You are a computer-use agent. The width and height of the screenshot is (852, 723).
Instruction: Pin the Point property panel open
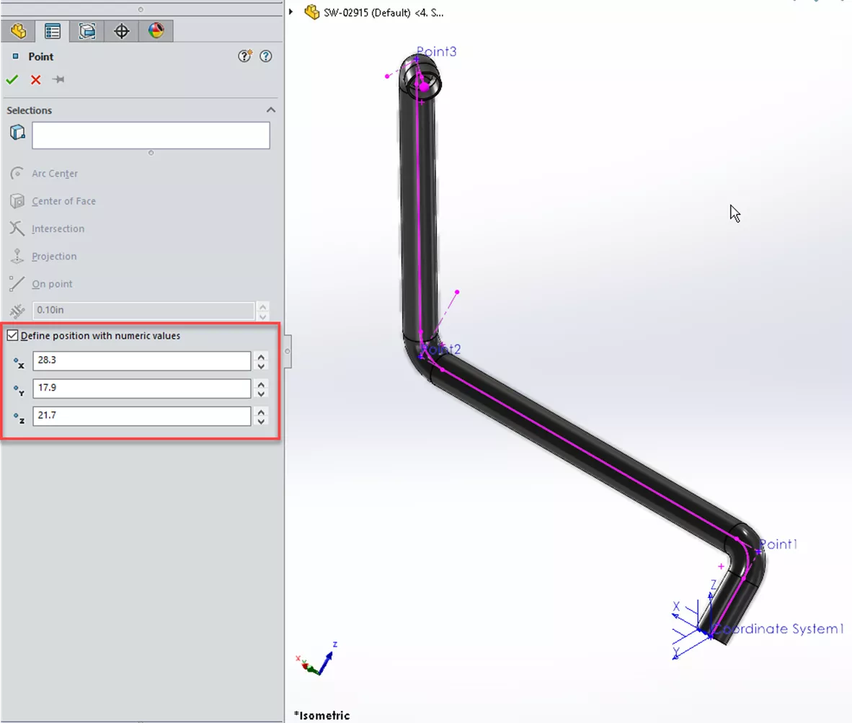tap(58, 79)
